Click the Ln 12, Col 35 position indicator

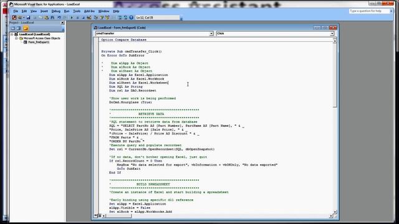[157, 17]
